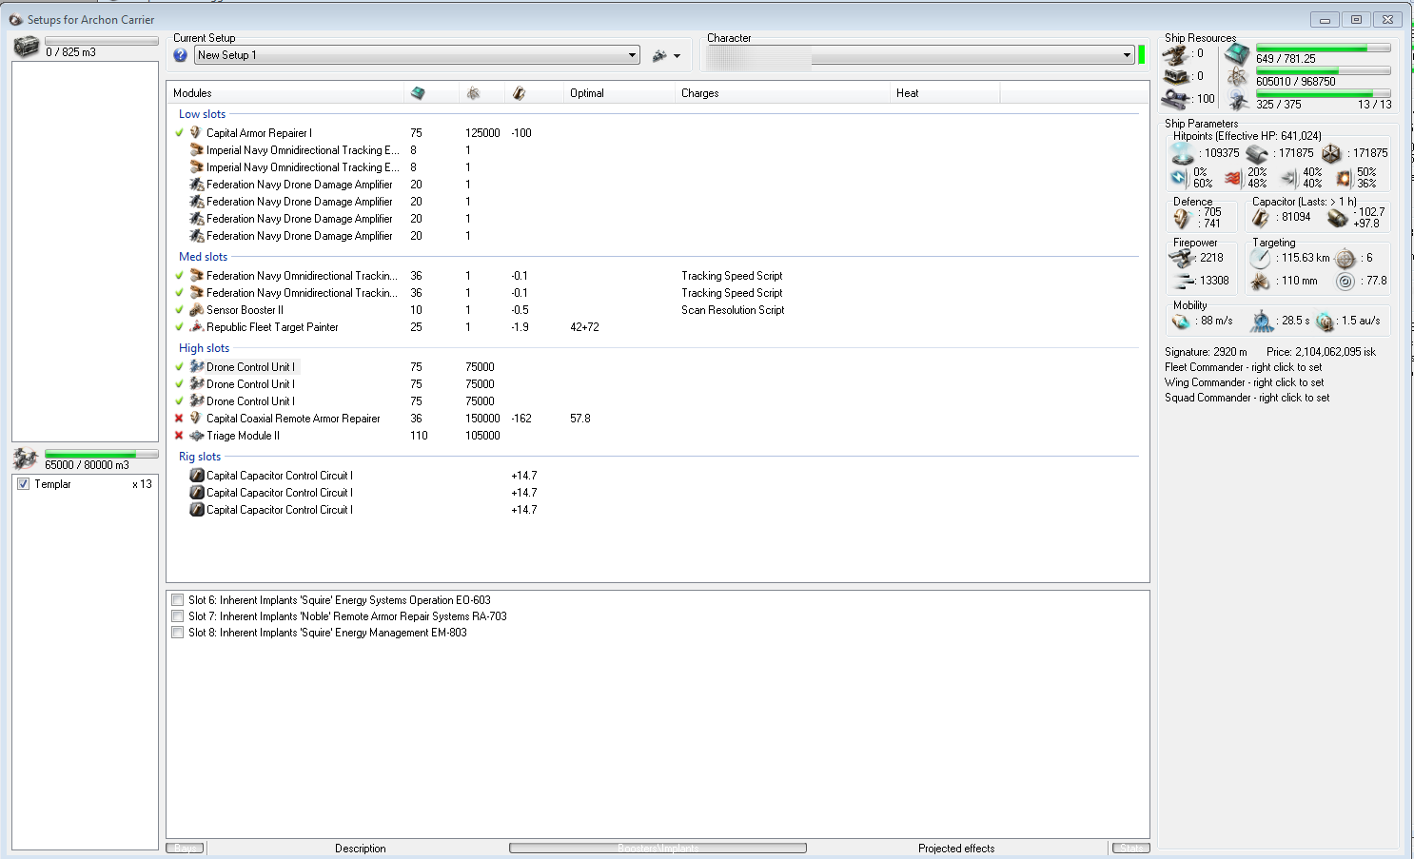This screenshot has height=859, width=1414.
Task: Click the Bays button at bottom left
Action: point(186,849)
